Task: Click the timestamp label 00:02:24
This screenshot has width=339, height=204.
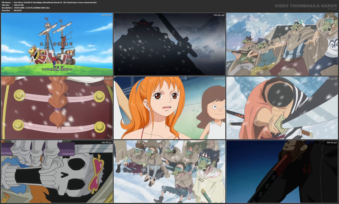Action: click(x=106, y=15)
